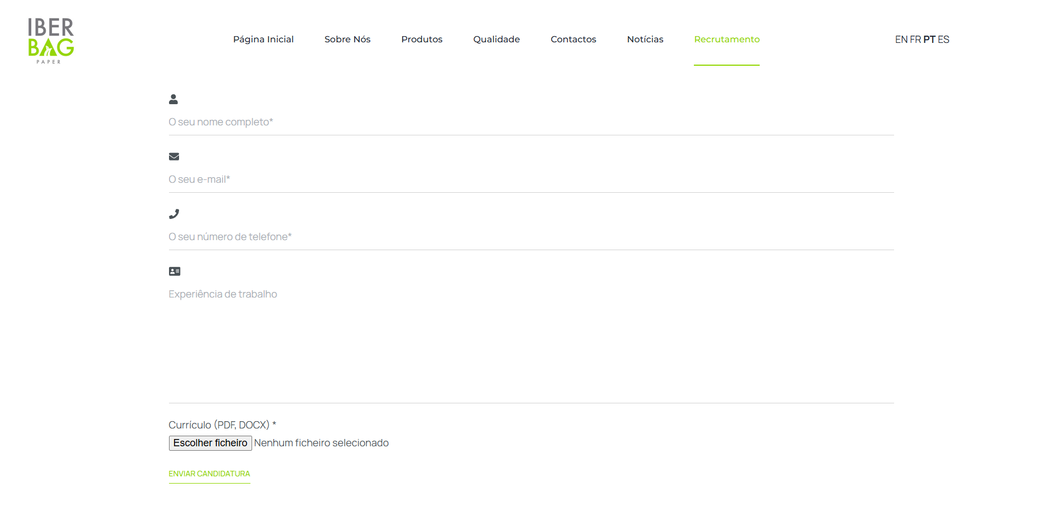Go to Sobre Nós page

pyautogui.click(x=347, y=40)
